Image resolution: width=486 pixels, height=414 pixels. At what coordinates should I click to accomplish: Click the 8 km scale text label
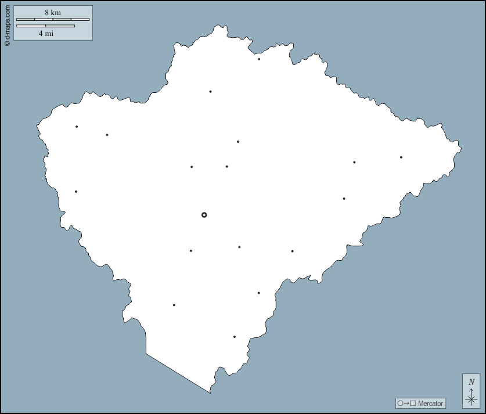[52, 12]
